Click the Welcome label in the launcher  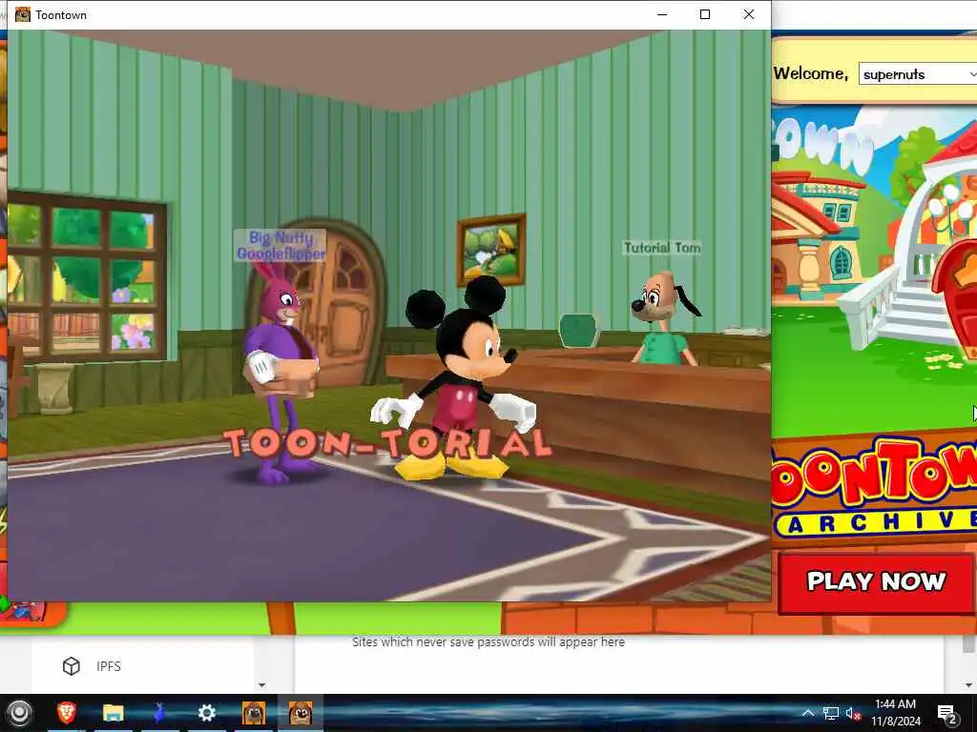[x=811, y=73]
